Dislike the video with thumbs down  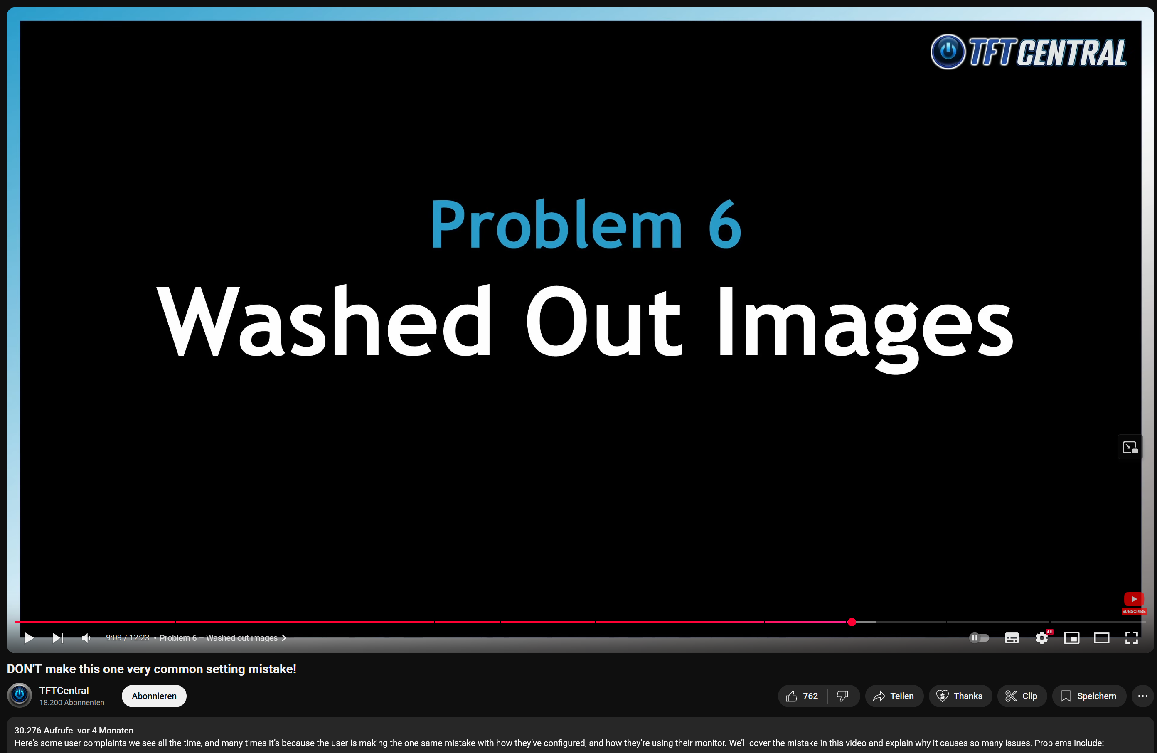click(x=842, y=696)
